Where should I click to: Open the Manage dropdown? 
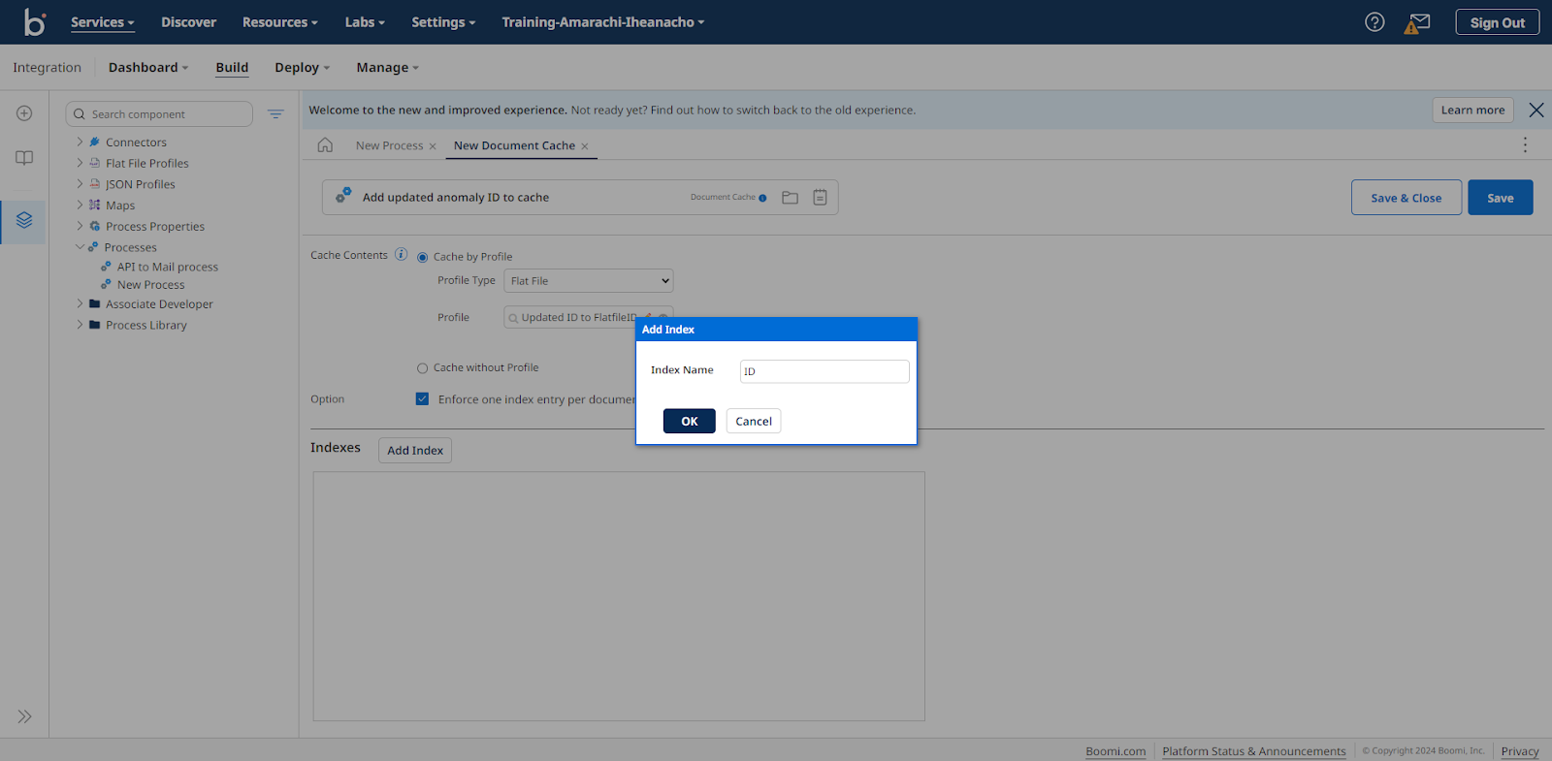(387, 68)
